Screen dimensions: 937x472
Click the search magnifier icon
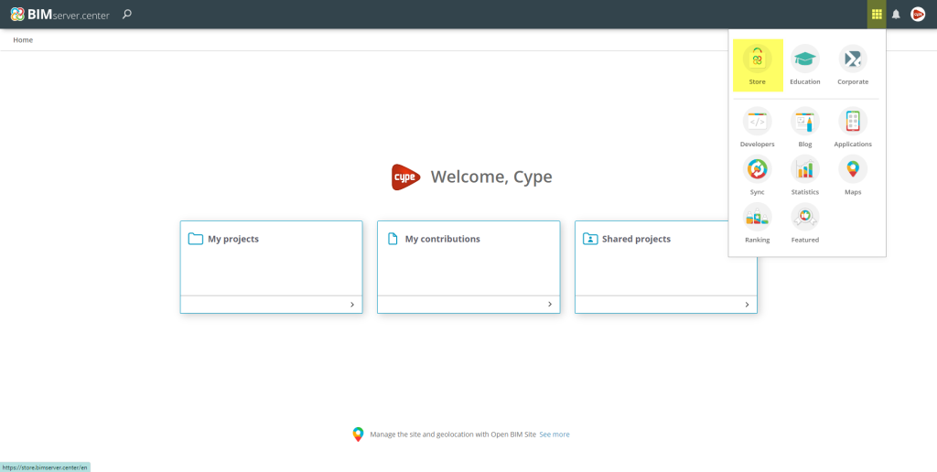click(x=127, y=14)
